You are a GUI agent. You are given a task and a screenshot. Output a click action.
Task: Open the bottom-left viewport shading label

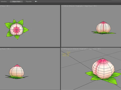coord(5,49)
